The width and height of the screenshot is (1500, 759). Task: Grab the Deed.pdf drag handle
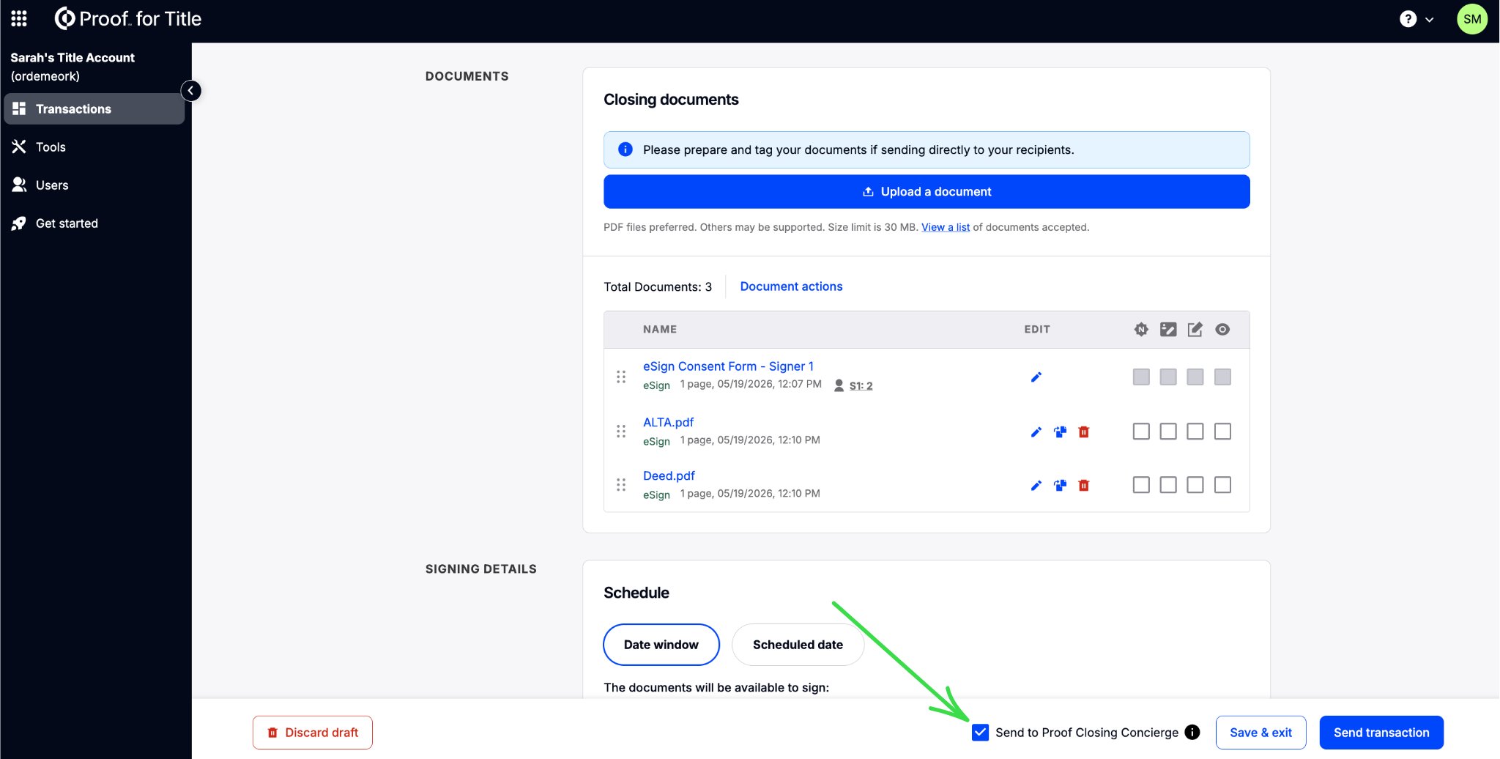(621, 485)
